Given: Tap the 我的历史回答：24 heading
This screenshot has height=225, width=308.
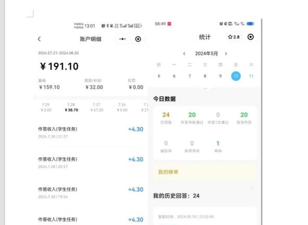Looking at the screenshot, I should (x=176, y=196).
